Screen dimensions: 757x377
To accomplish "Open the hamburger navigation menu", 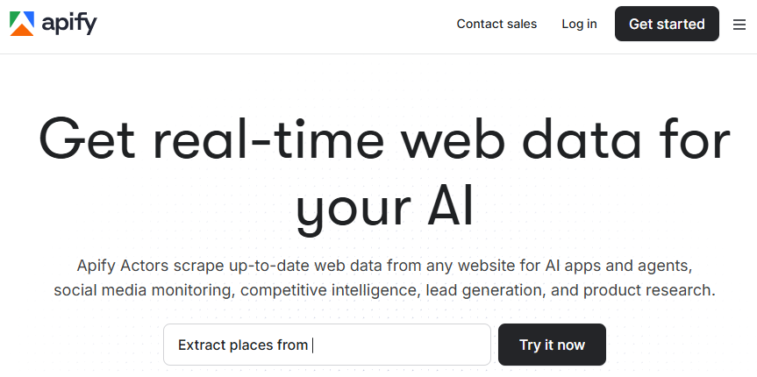I will click(739, 25).
